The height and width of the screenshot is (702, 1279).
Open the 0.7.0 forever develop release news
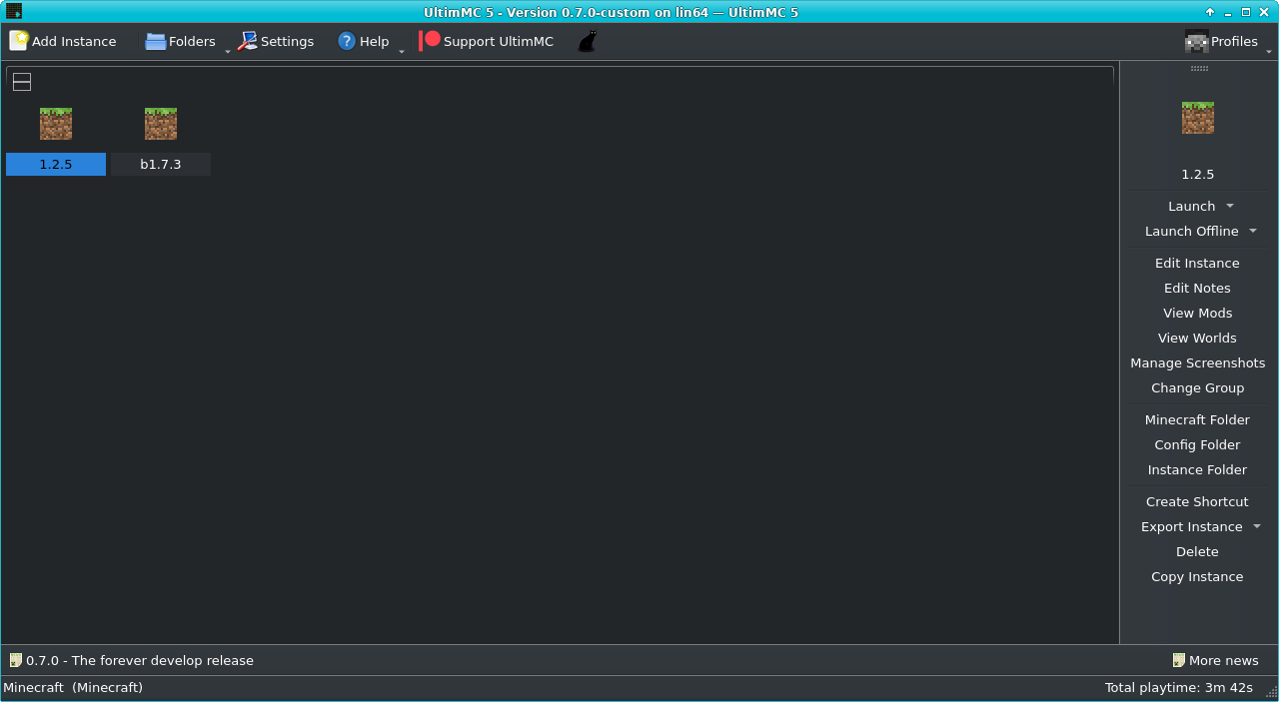pos(132,660)
